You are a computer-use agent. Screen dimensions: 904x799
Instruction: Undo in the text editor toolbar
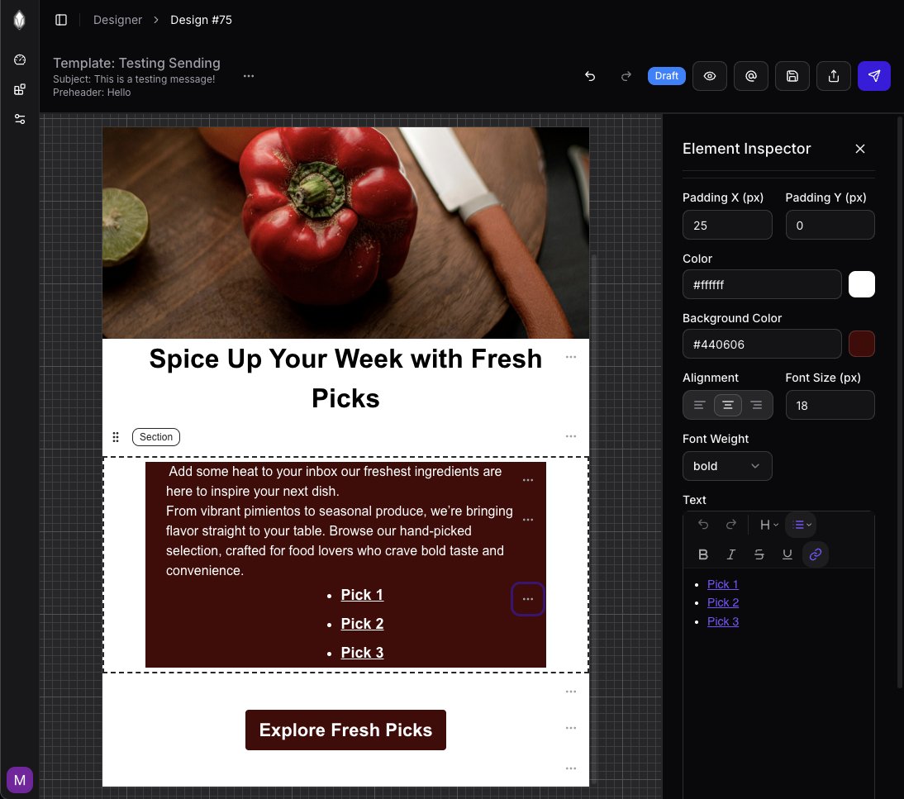coord(703,525)
